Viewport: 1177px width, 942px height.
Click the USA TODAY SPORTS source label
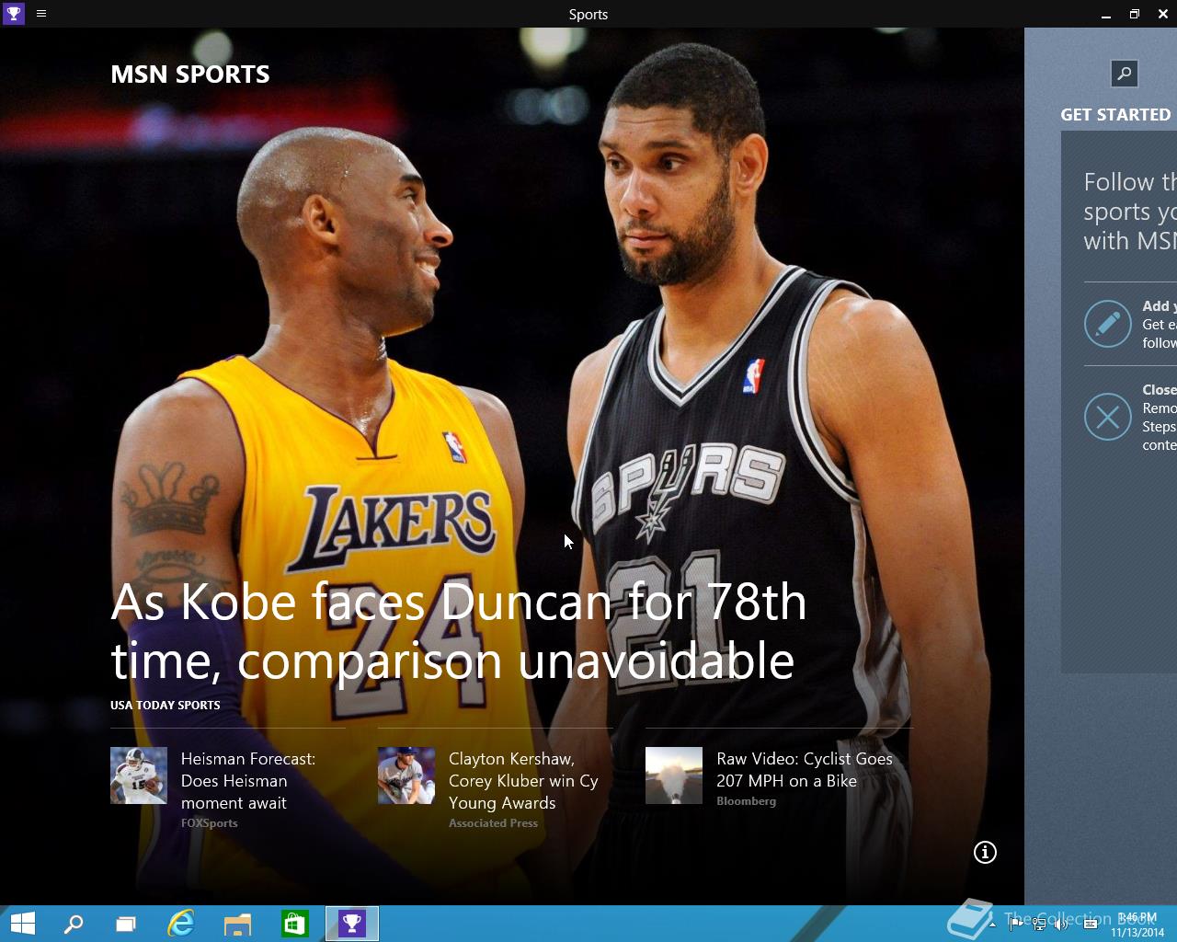(166, 705)
